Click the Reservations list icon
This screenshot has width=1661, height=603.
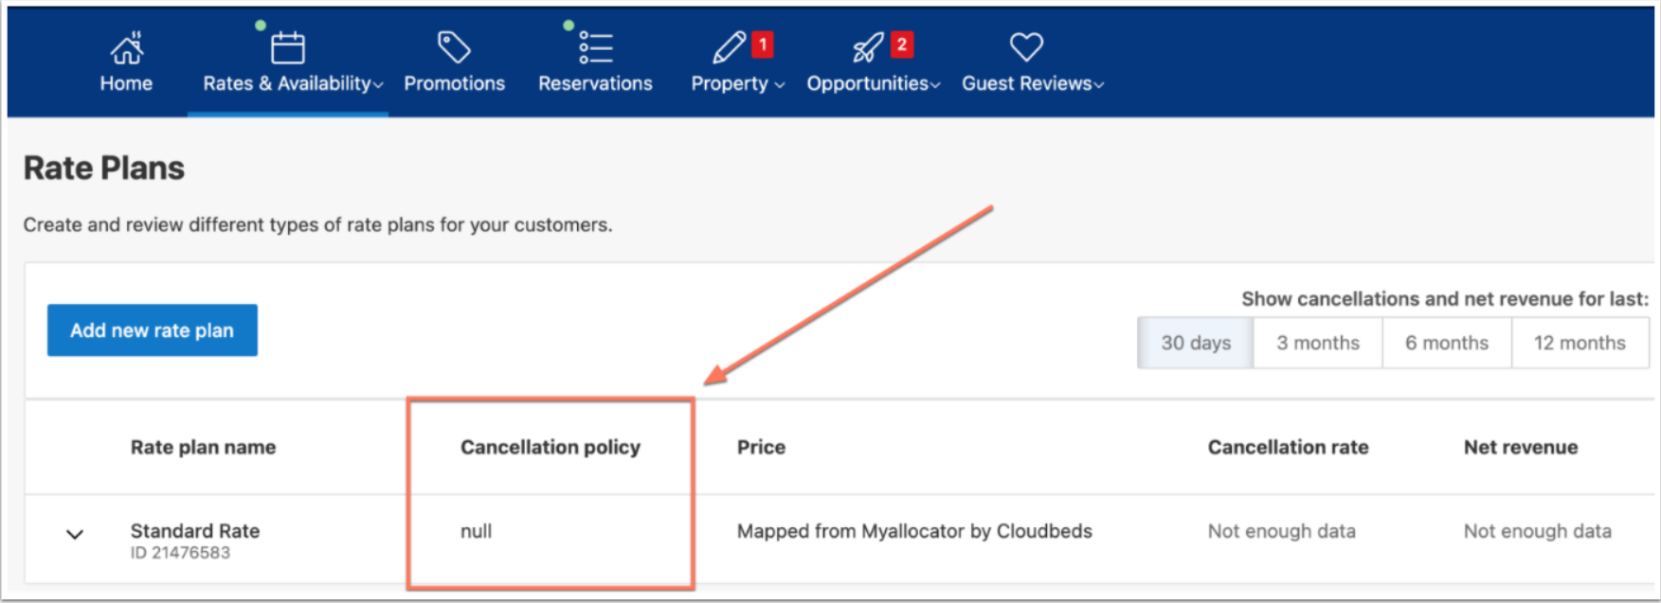[x=596, y=46]
